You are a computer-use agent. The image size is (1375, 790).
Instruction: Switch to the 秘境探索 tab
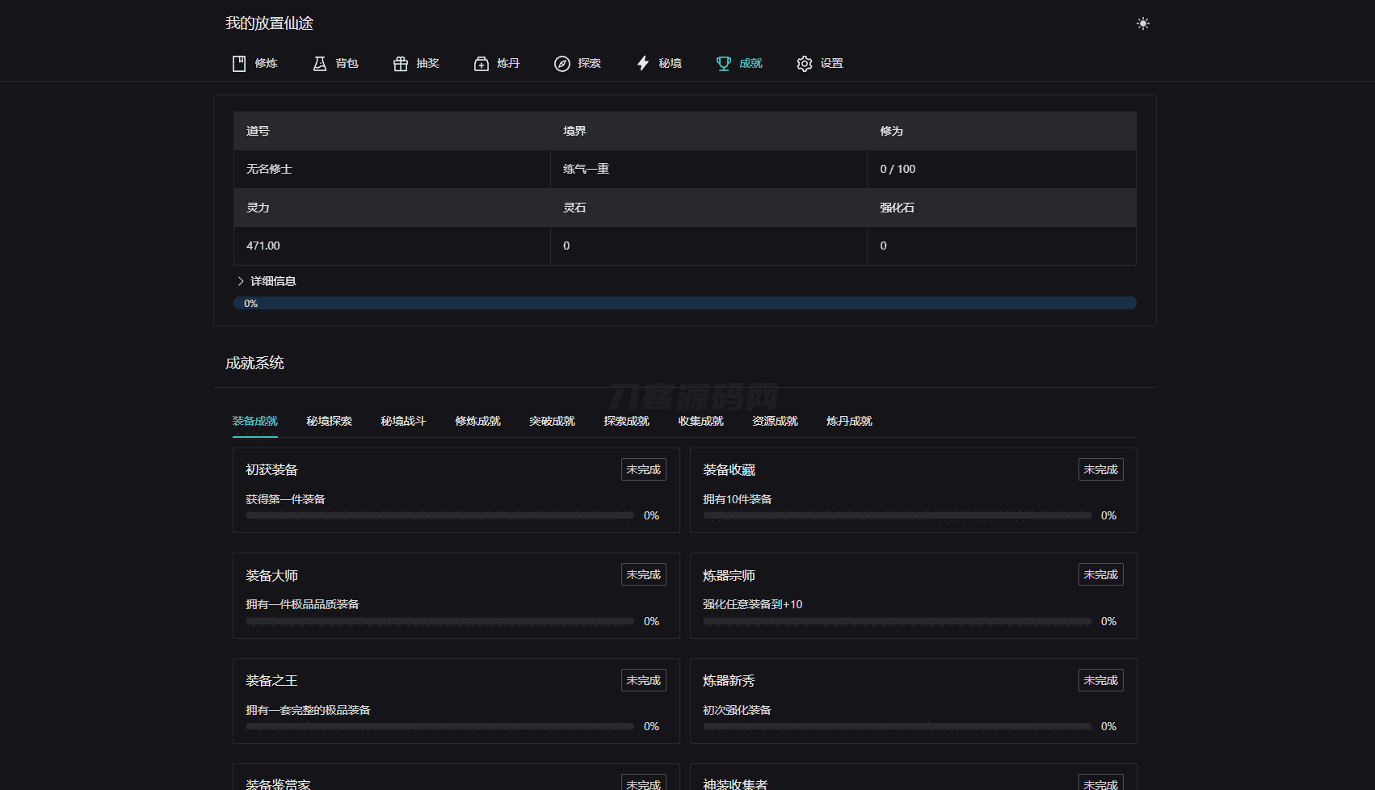(329, 421)
